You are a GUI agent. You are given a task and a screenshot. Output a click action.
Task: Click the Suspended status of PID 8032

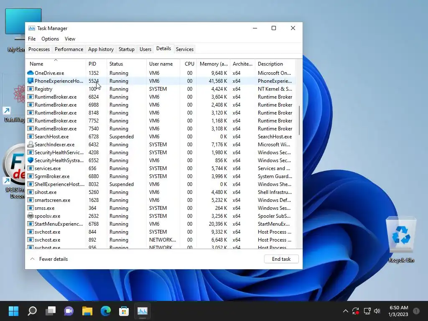click(x=122, y=184)
